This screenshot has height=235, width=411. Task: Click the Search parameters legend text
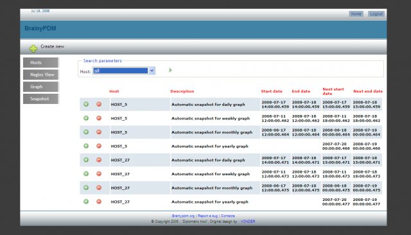point(103,60)
